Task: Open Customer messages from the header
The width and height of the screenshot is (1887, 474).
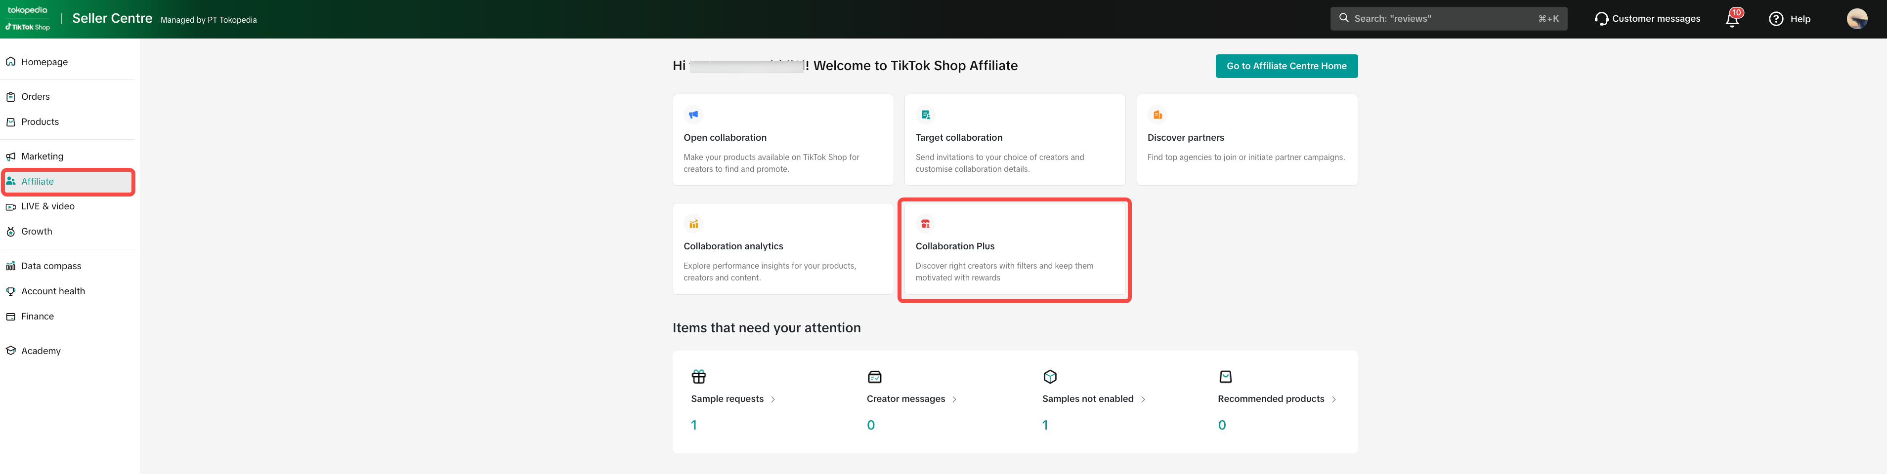Action: click(1647, 19)
